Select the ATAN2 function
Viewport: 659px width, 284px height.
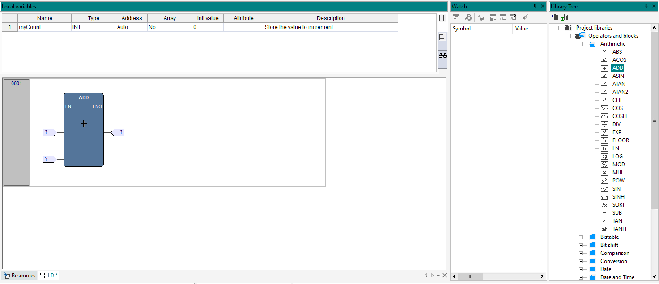pyautogui.click(x=620, y=92)
